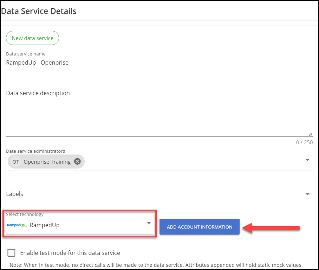Click the 'Enable test mode' label text

point(70,253)
